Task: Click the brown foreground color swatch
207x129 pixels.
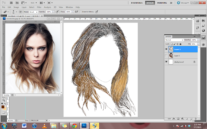Action: (x=3, y=107)
